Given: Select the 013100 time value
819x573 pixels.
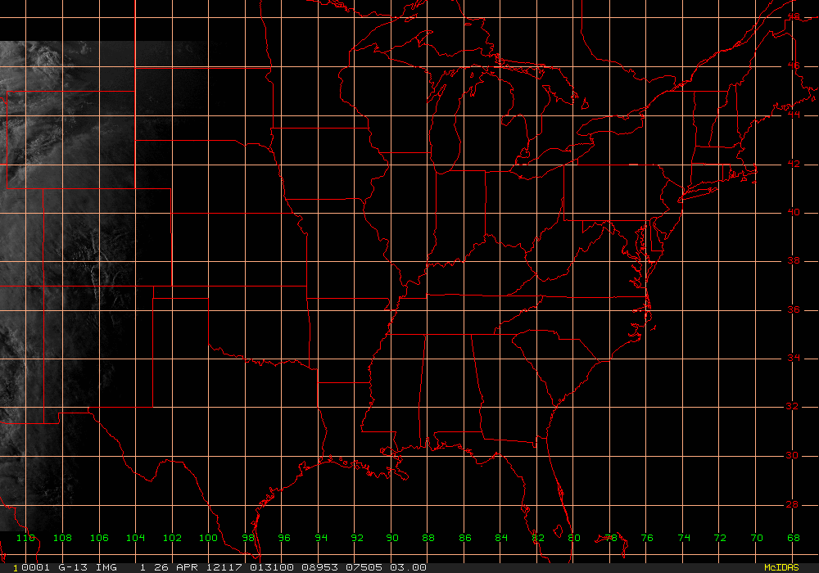Looking at the screenshot, I should click(272, 567).
